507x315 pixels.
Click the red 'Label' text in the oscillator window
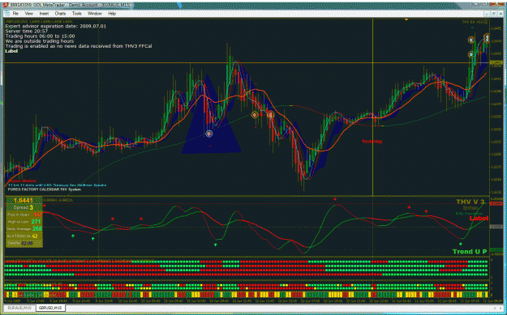click(x=479, y=218)
